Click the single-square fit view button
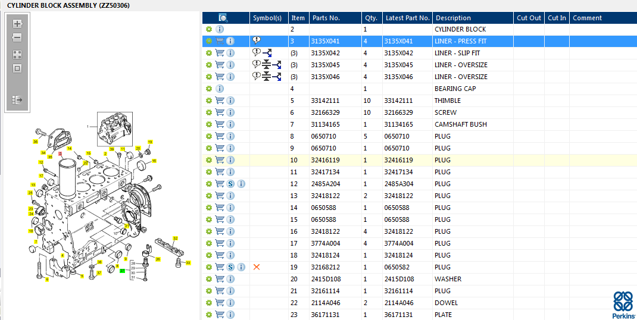This screenshot has width=637, height=320. point(17,68)
